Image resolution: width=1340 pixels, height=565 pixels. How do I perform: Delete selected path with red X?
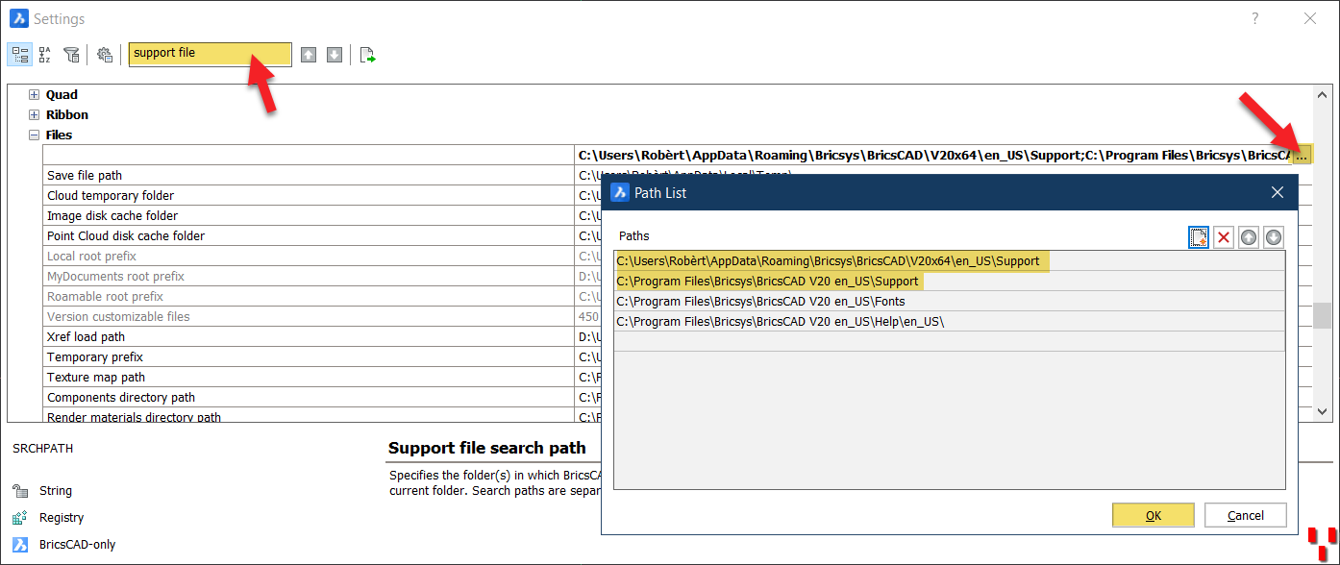pos(1224,237)
